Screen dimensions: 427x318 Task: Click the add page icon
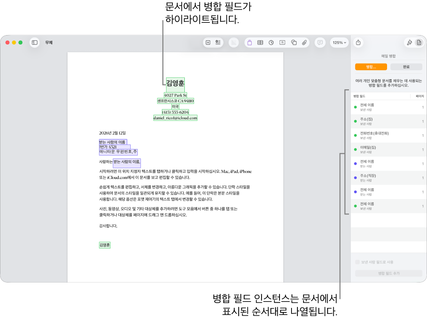[x=208, y=43]
